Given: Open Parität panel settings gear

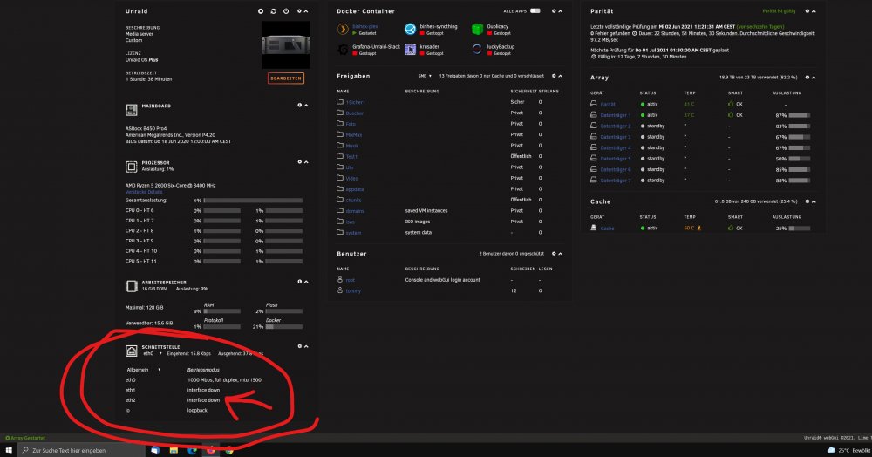Looking at the screenshot, I should click(807, 11).
